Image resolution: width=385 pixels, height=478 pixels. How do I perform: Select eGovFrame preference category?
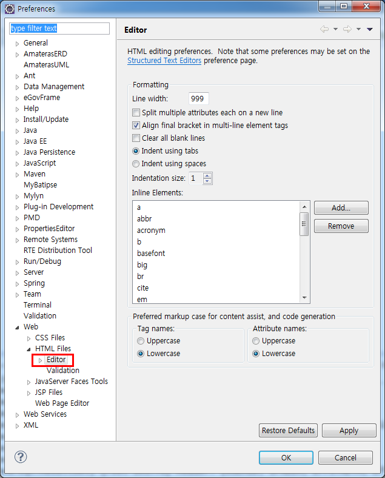pyautogui.click(x=42, y=98)
